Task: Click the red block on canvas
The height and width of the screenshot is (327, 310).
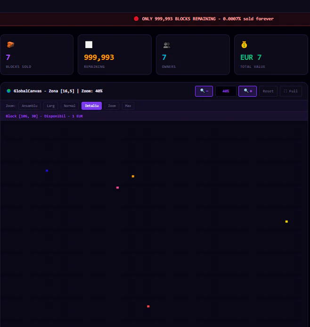Action: coord(148,306)
